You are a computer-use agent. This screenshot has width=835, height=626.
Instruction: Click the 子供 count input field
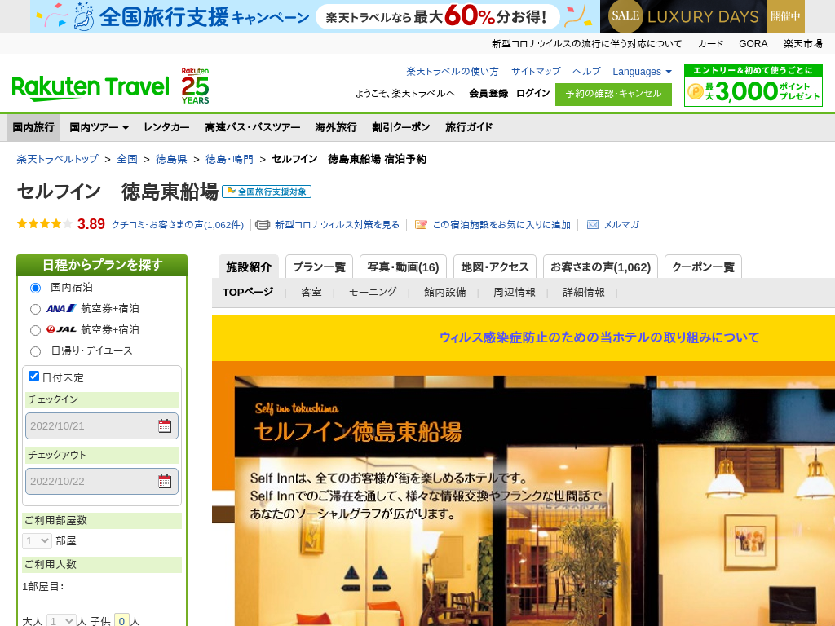click(x=122, y=621)
